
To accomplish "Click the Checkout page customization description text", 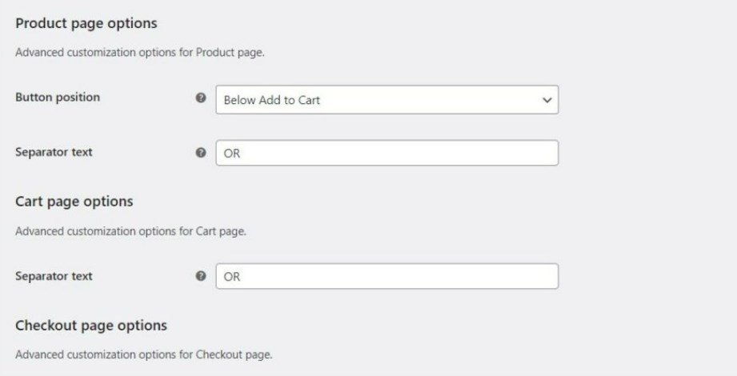I will pos(143,354).
